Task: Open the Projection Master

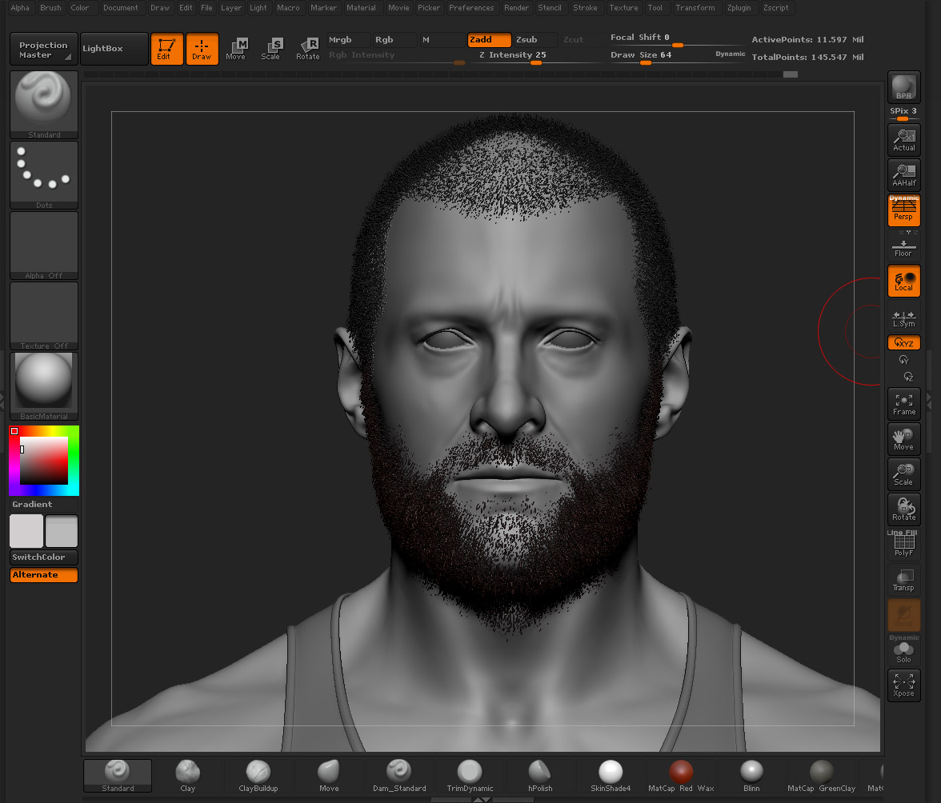Action: [44, 49]
